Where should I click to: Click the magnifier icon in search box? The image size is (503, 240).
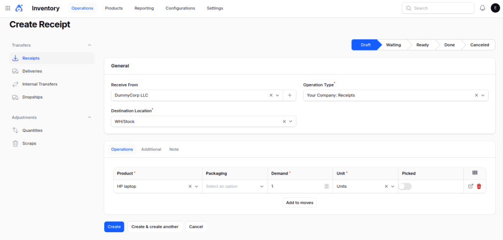pos(408,8)
